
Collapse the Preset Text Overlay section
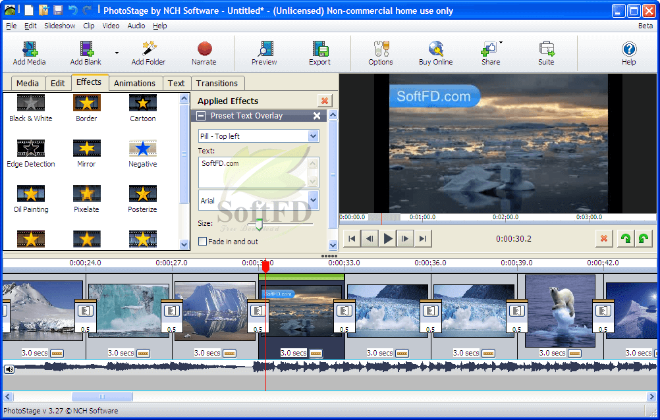201,116
